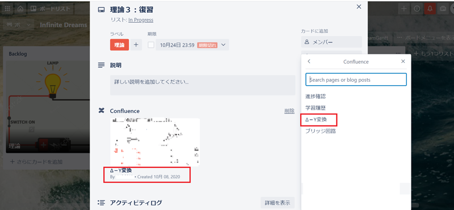The image size is (454, 210).
Task: Click さらにカードを追加 in Backlog list
Action: click(x=36, y=162)
